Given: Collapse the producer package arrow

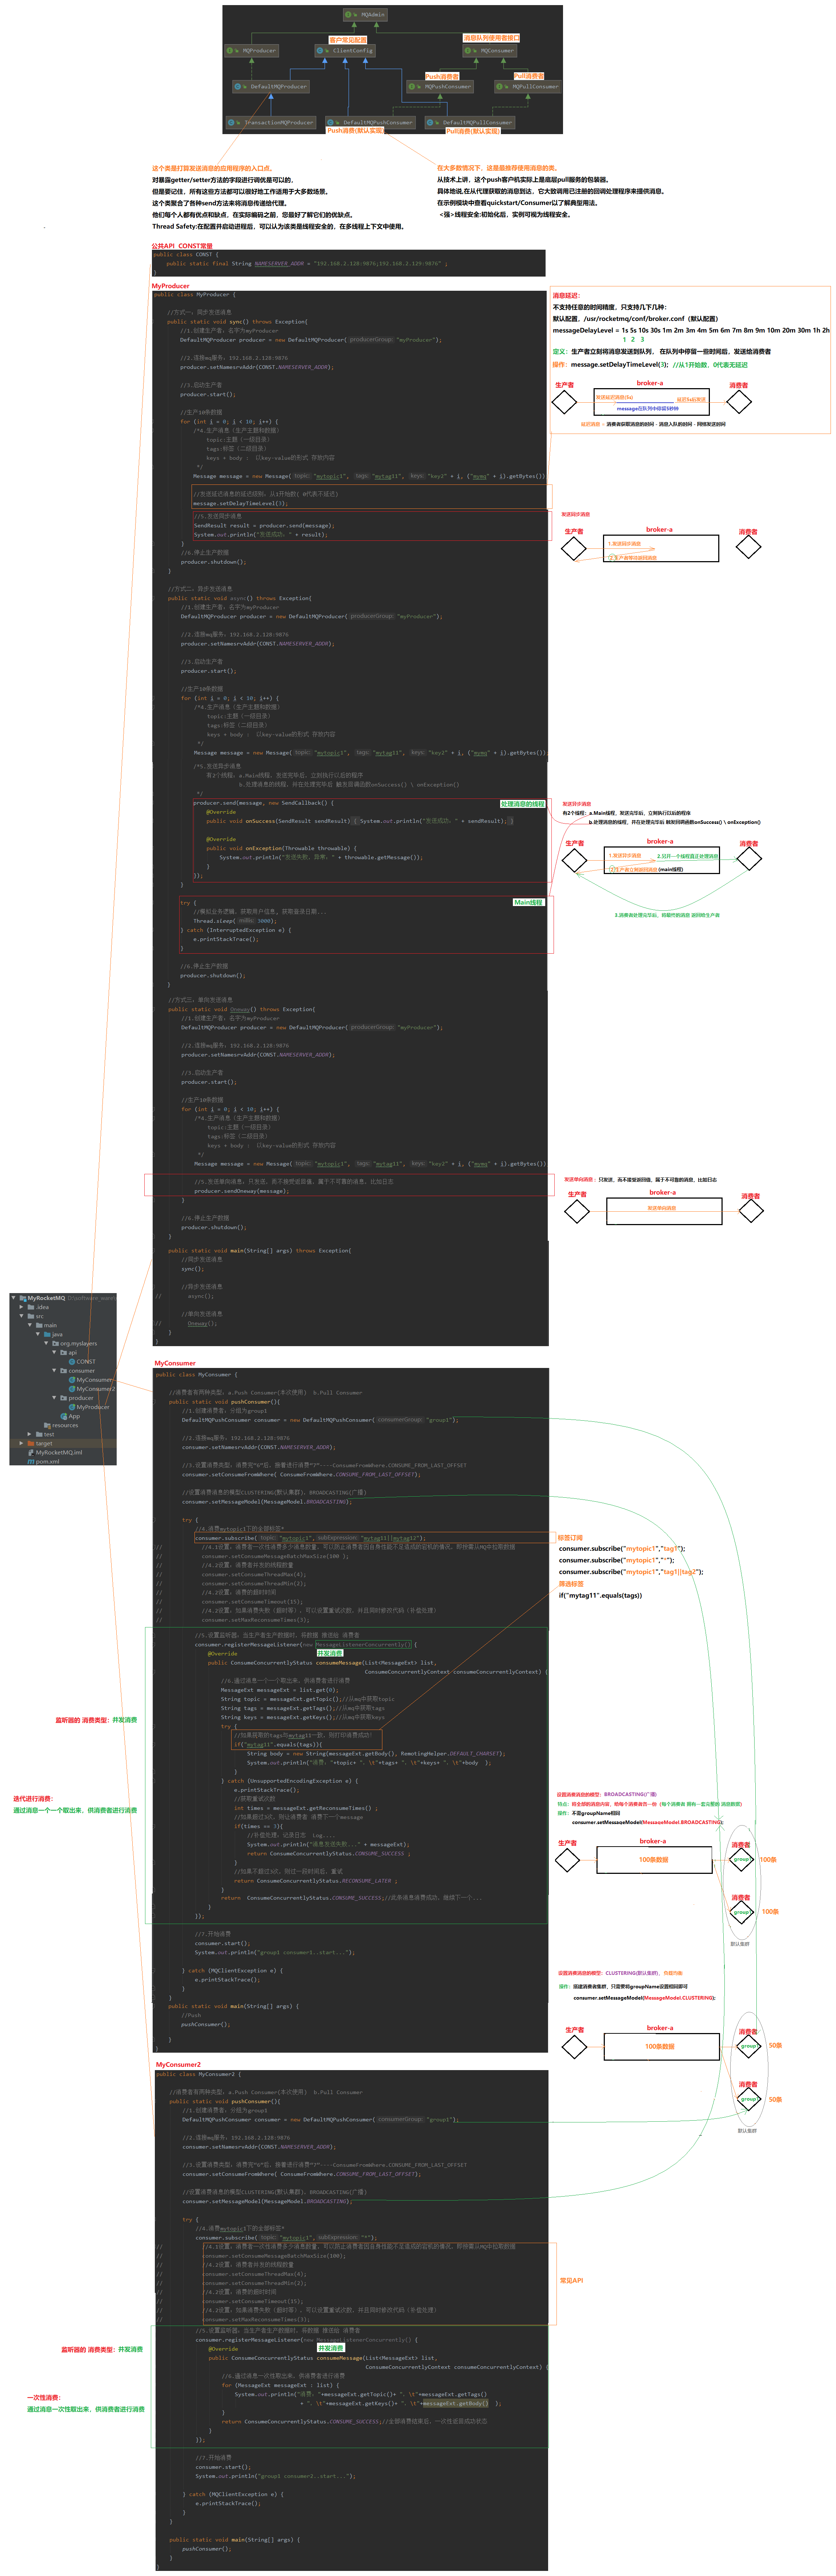Looking at the screenshot, I should 54,1398.
